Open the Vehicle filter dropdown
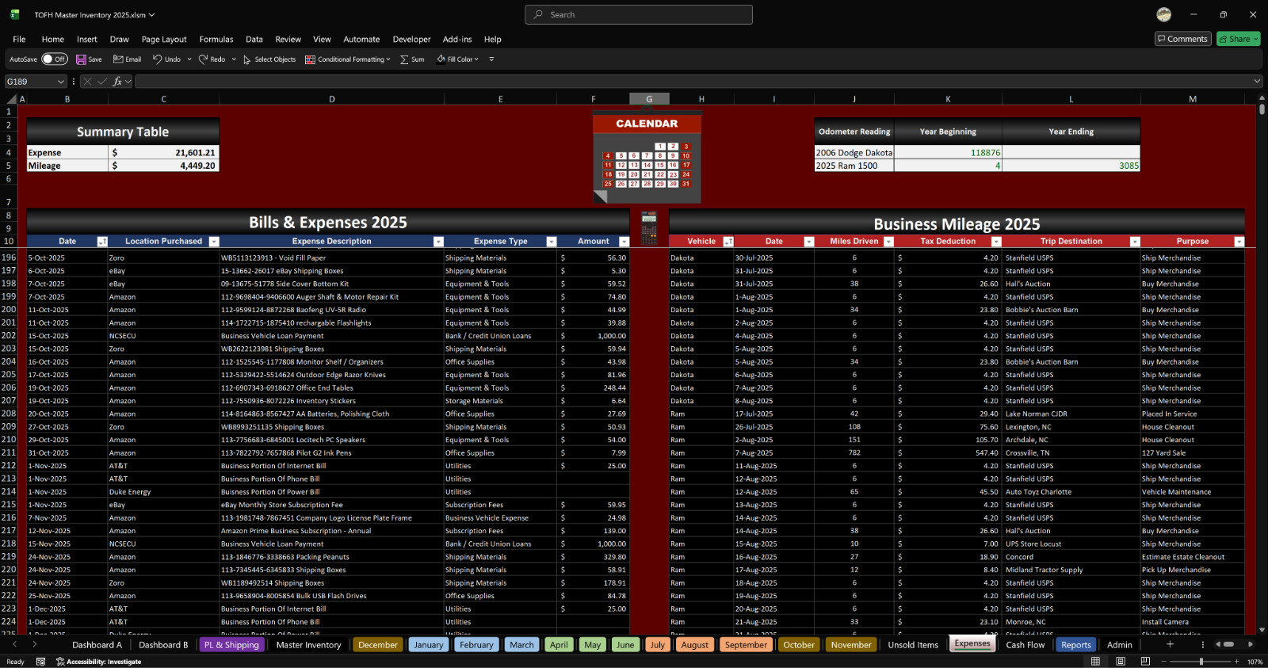The height and width of the screenshot is (668, 1268). click(x=728, y=242)
